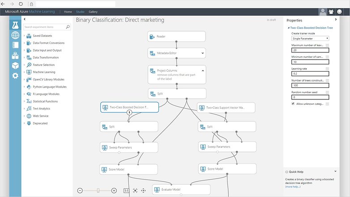Open the Web Services globe icon in sidebar
The width and height of the screenshot is (350, 197).
[15, 35]
